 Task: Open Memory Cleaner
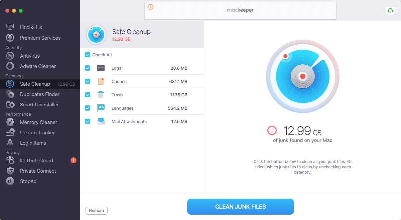[38, 122]
